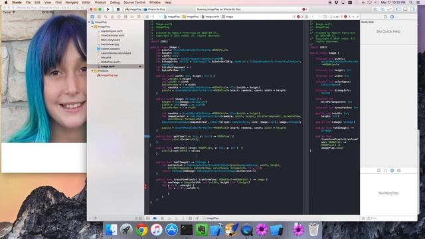Add an assistant editor with plus icon

pos(353,17)
